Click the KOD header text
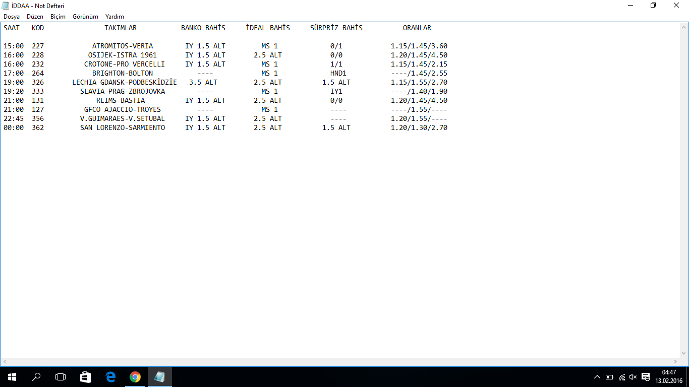This screenshot has width=689, height=387. tap(38, 28)
